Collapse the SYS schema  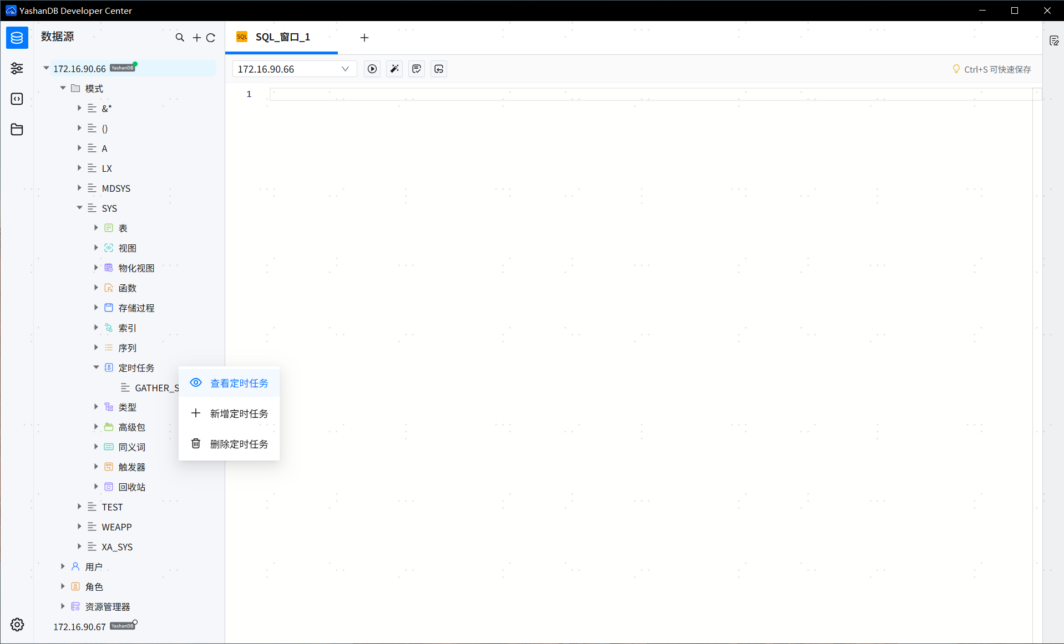coord(79,208)
